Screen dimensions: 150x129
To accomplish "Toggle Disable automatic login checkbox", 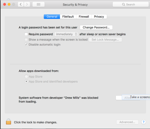I will click(26, 45).
